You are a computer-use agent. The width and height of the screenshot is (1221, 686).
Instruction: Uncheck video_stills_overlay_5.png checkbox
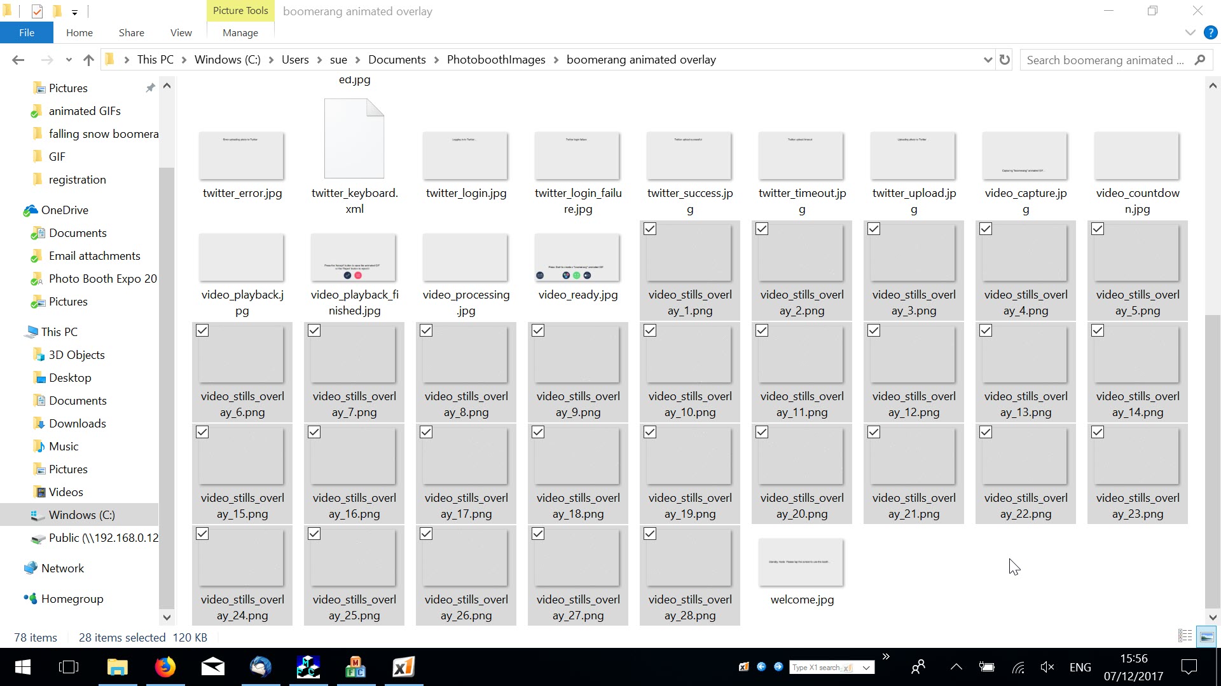pyautogui.click(x=1098, y=229)
